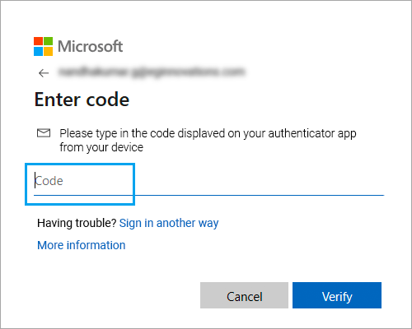
Task: Submit the code with Verify button
Action: [x=337, y=295]
